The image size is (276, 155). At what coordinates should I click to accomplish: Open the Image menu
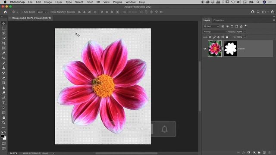(x=48, y=2)
